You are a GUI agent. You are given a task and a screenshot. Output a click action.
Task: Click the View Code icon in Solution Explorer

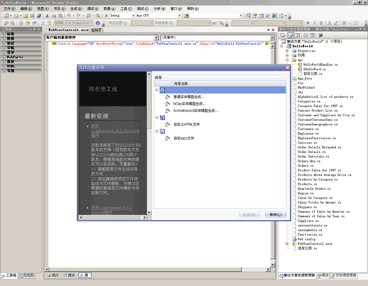pyautogui.click(x=305, y=35)
